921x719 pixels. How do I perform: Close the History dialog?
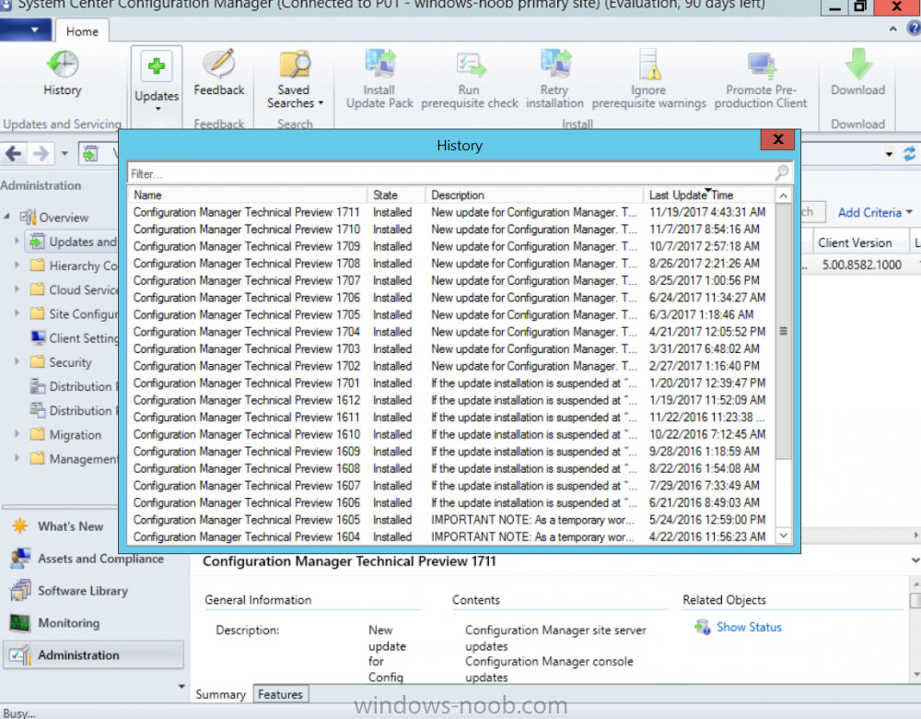pos(777,139)
